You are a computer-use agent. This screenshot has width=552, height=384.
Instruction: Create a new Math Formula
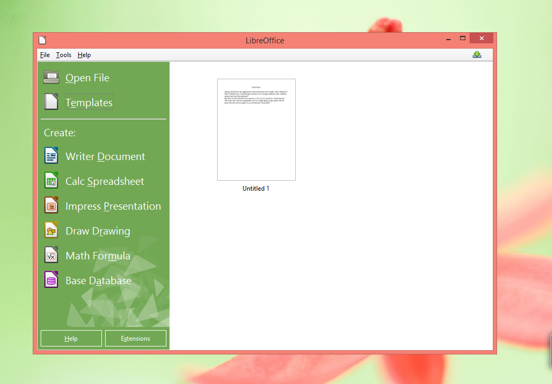98,256
